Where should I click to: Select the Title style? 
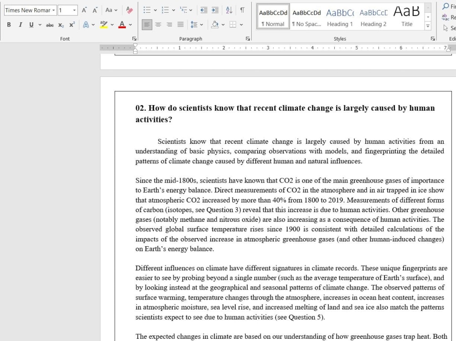(406, 17)
